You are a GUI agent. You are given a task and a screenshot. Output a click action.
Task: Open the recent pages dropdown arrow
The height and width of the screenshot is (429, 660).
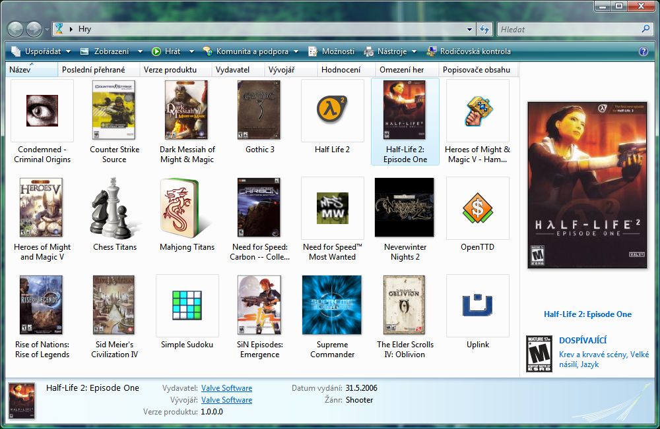pos(47,30)
